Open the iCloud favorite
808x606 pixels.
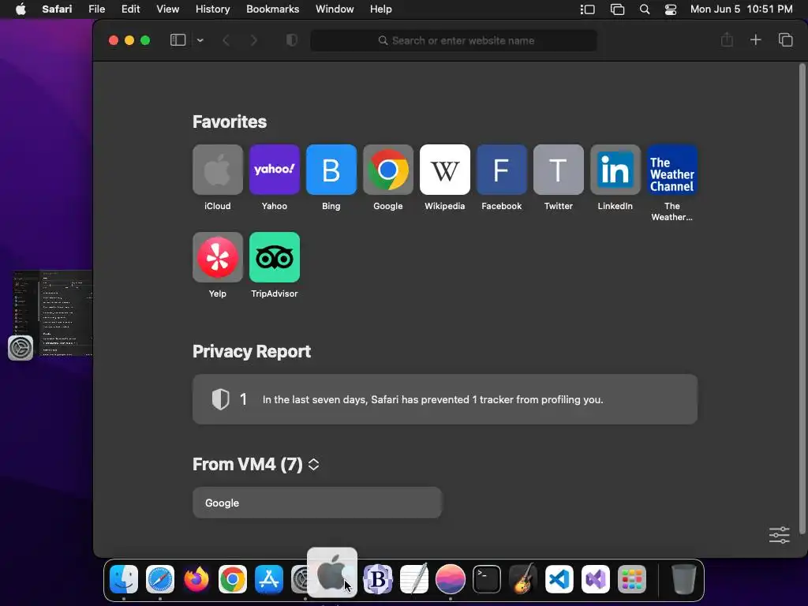[x=218, y=170]
